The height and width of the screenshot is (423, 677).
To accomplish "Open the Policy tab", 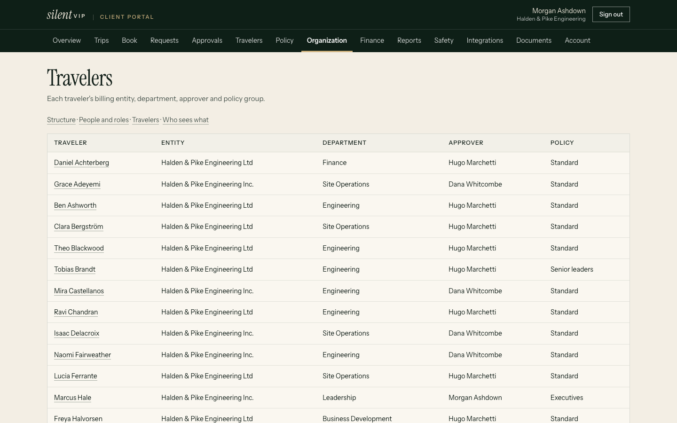I will [x=284, y=40].
